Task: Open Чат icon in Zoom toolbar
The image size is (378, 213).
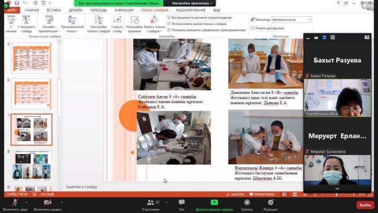Action: (181, 202)
